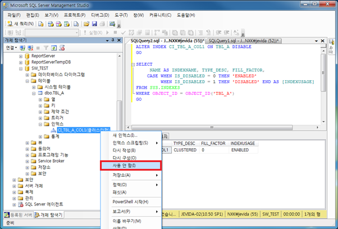338x229 pixels.
Task: Click the FILL_FACTOR column header
Action: point(213,144)
